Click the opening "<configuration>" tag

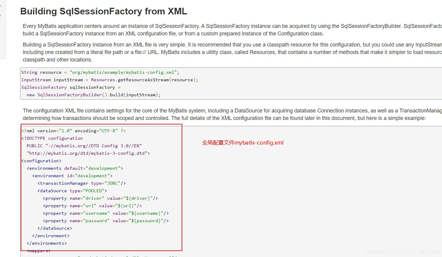[x=41, y=161]
